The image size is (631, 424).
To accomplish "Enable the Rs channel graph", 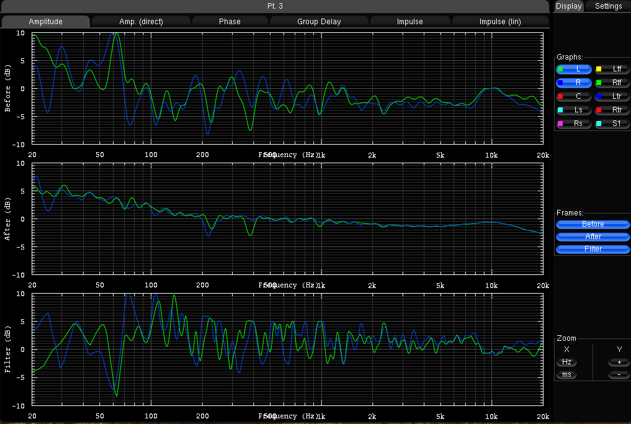I will point(574,124).
